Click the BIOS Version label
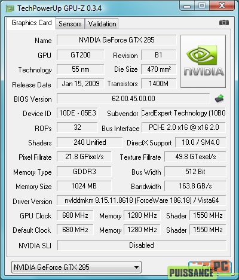The image size is (239, 280). pyautogui.click(x=33, y=99)
